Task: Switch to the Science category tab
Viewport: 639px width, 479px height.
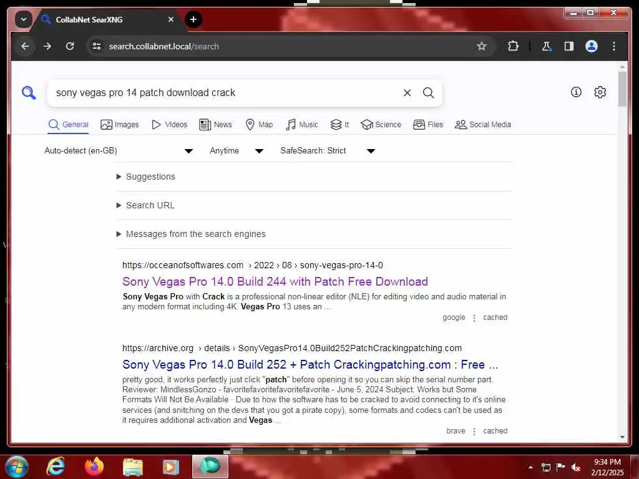Action: (x=381, y=125)
